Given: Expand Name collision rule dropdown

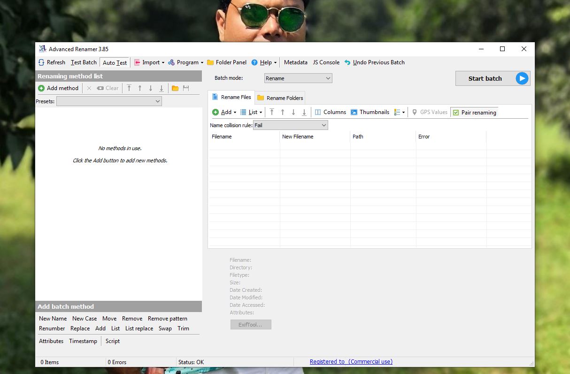Looking at the screenshot, I should pyautogui.click(x=290, y=125).
